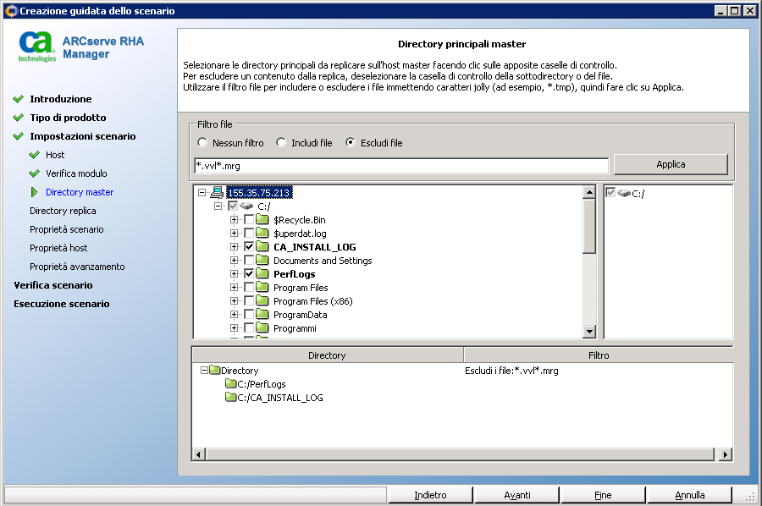Image resolution: width=762 pixels, height=506 pixels.
Task: Expand the ProgramData folder node
Action: coord(235,315)
